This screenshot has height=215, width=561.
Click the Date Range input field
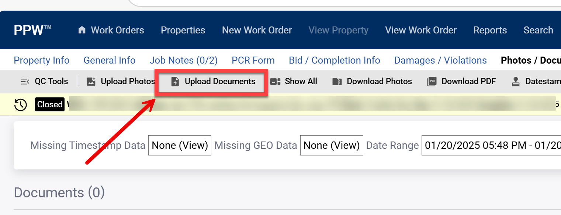click(491, 146)
